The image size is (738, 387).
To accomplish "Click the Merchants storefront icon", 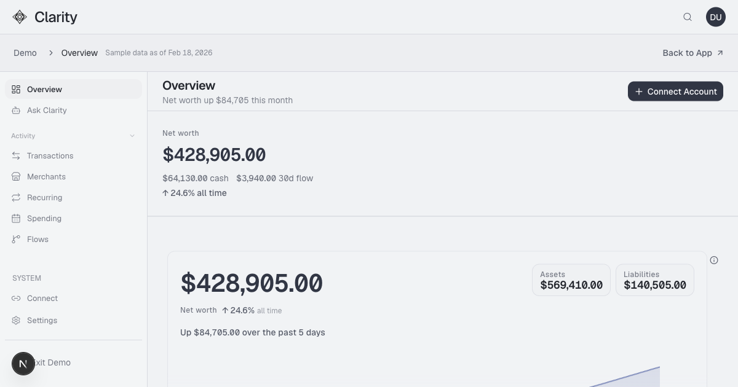I will (16, 177).
